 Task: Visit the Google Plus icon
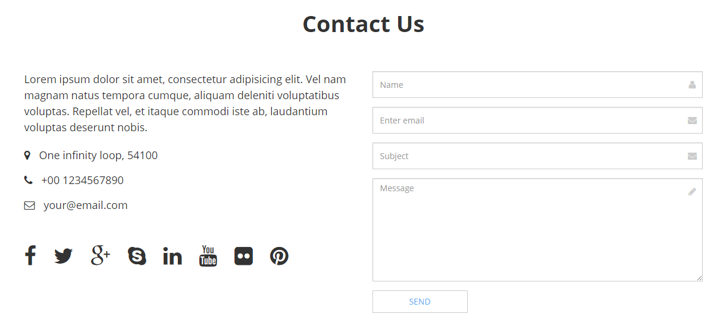point(101,256)
